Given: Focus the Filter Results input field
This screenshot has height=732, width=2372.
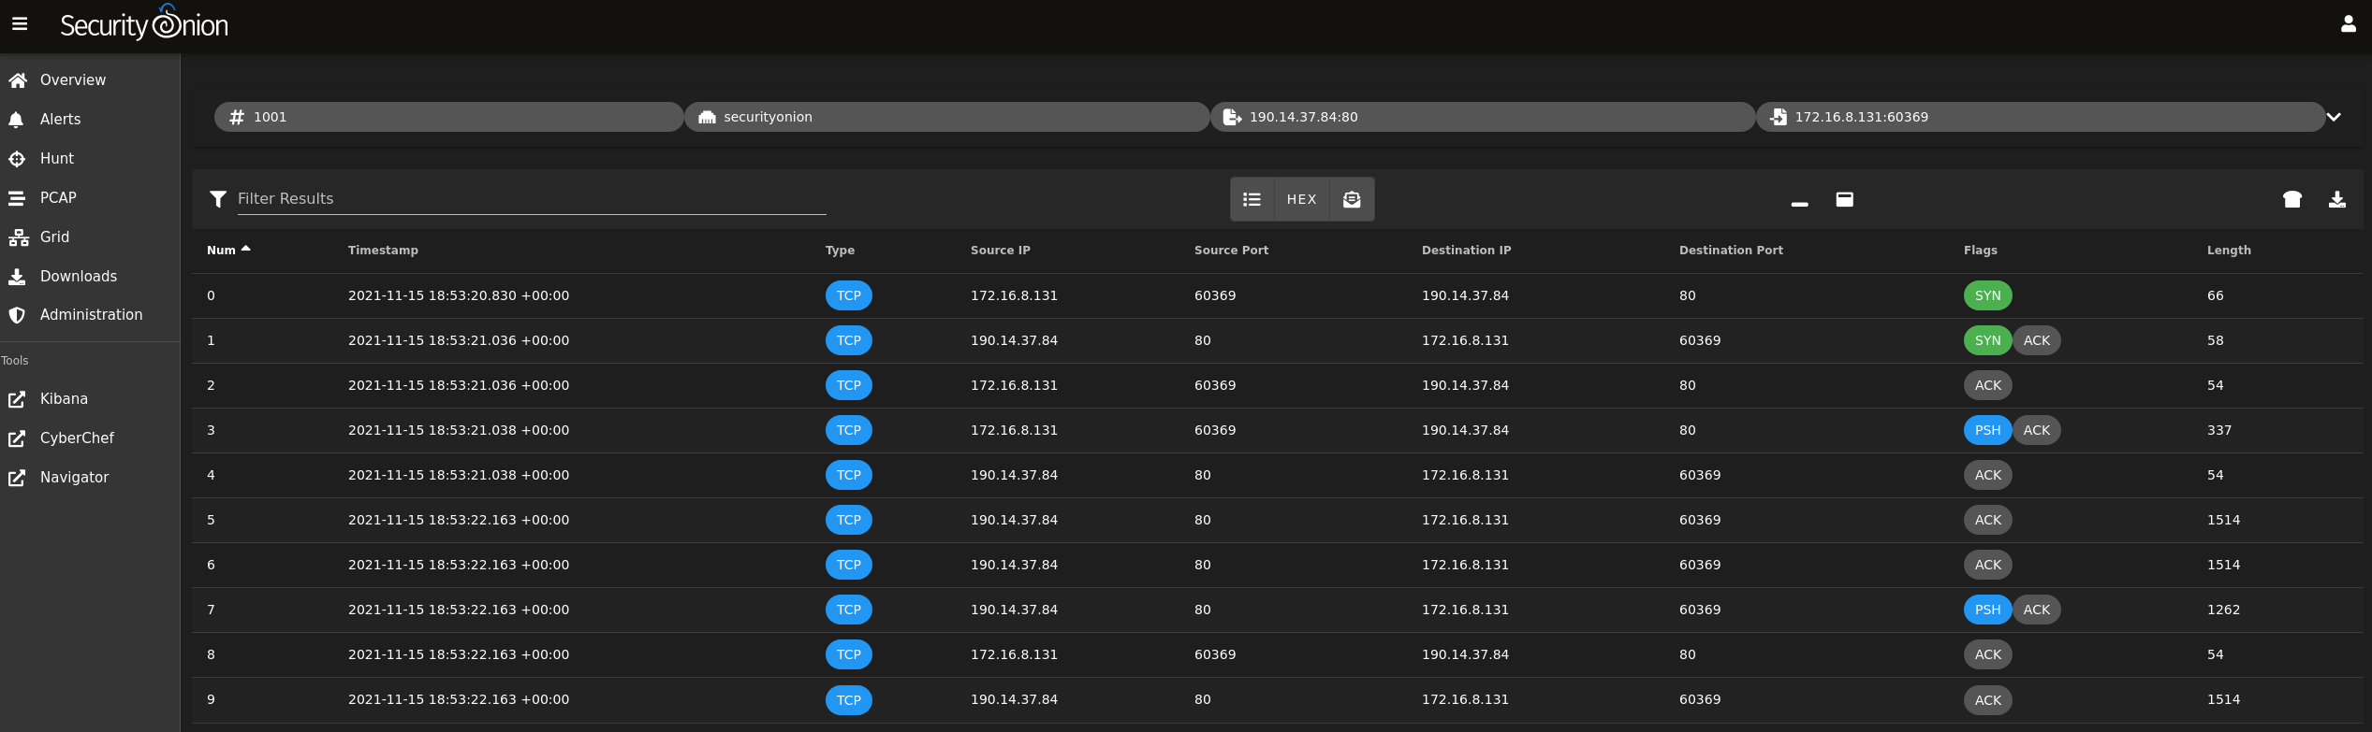Looking at the screenshot, I should (x=532, y=198).
